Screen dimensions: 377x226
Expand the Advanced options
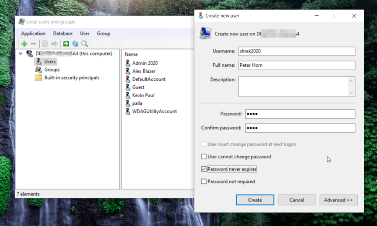coord(338,200)
